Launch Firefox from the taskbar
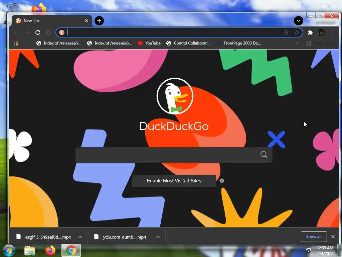The width and height of the screenshot is (342, 257). click(x=50, y=250)
